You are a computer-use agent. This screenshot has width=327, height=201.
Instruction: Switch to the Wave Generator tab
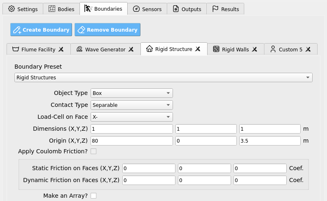pyautogui.click(x=105, y=49)
